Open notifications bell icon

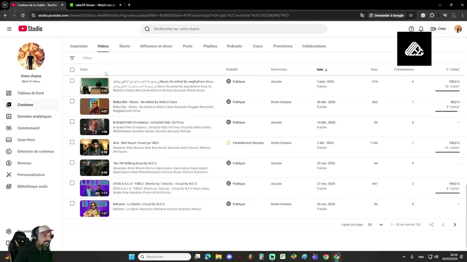coord(421,29)
